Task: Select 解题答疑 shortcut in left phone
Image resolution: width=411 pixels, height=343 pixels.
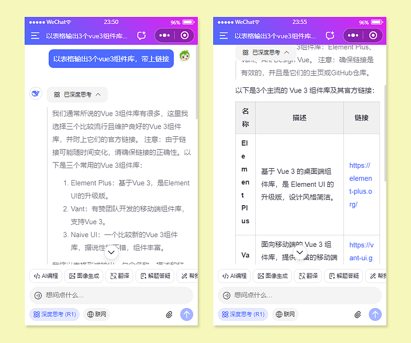Action: 155,276
